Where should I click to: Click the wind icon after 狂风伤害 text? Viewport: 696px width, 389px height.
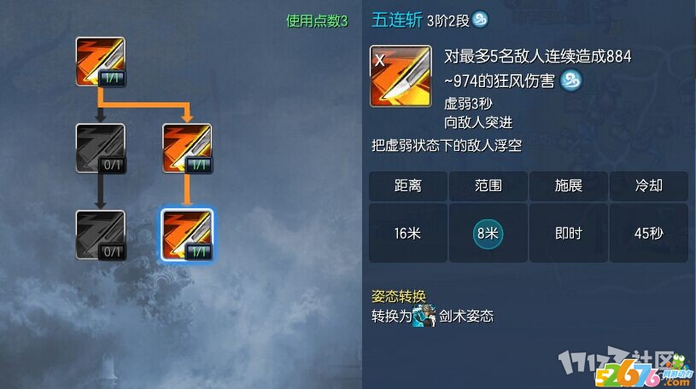[x=570, y=81]
